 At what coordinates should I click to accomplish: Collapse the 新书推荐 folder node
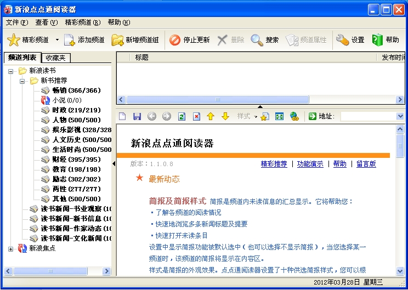(22, 81)
